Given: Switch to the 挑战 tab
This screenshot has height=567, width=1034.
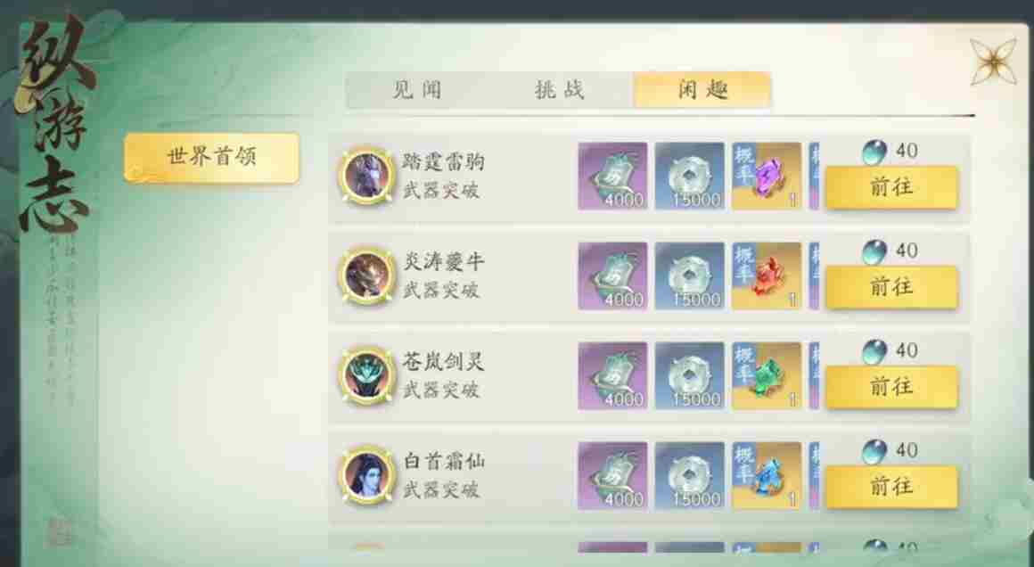Looking at the screenshot, I should pos(560,90).
